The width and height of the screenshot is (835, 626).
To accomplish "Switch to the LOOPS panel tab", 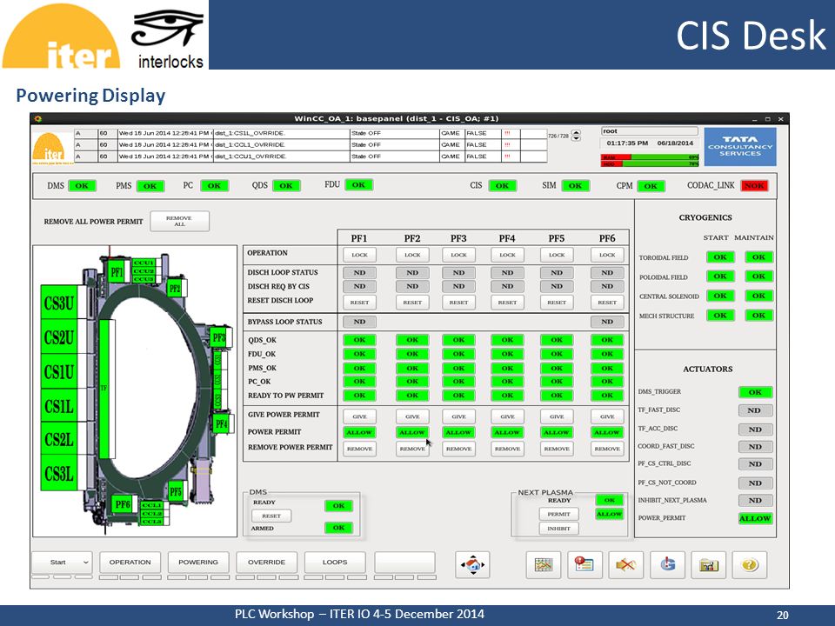I will click(x=335, y=563).
